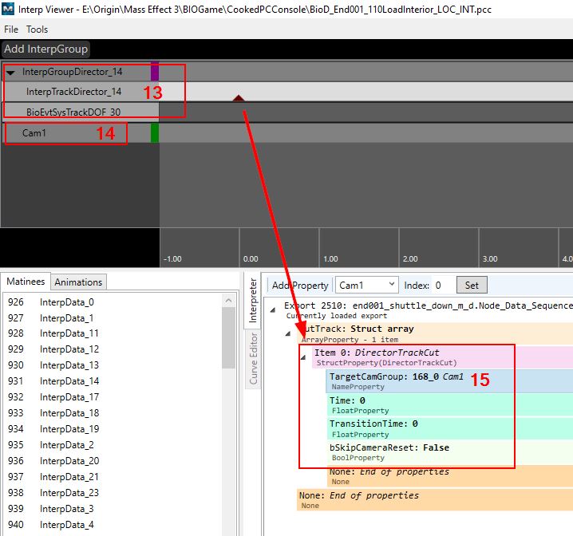Screen dimensions: 573x536
Task: Collapse InterpGroupDirector_14 group arrow
Action: click(10, 73)
